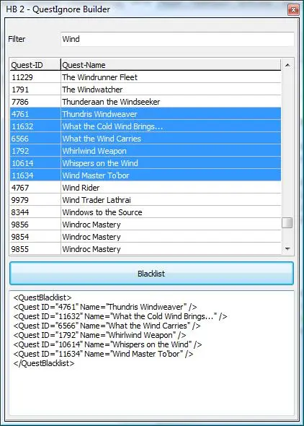Click the quest list scrollbar thumb
Viewport: 304px width, 426px height.
click(x=287, y=223)
